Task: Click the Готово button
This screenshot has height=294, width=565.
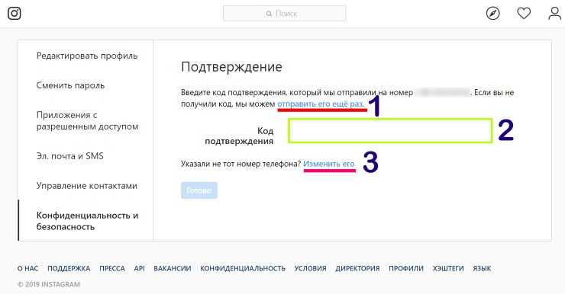Action: pos(199,190)
